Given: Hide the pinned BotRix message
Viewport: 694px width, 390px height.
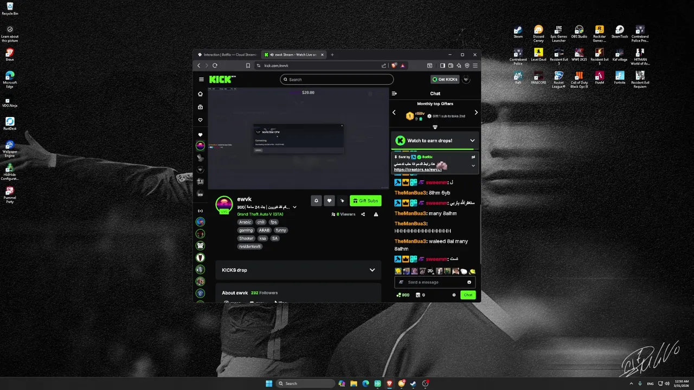Looking at the screenshot, I should pyautogui.click(x=473, y=157).
